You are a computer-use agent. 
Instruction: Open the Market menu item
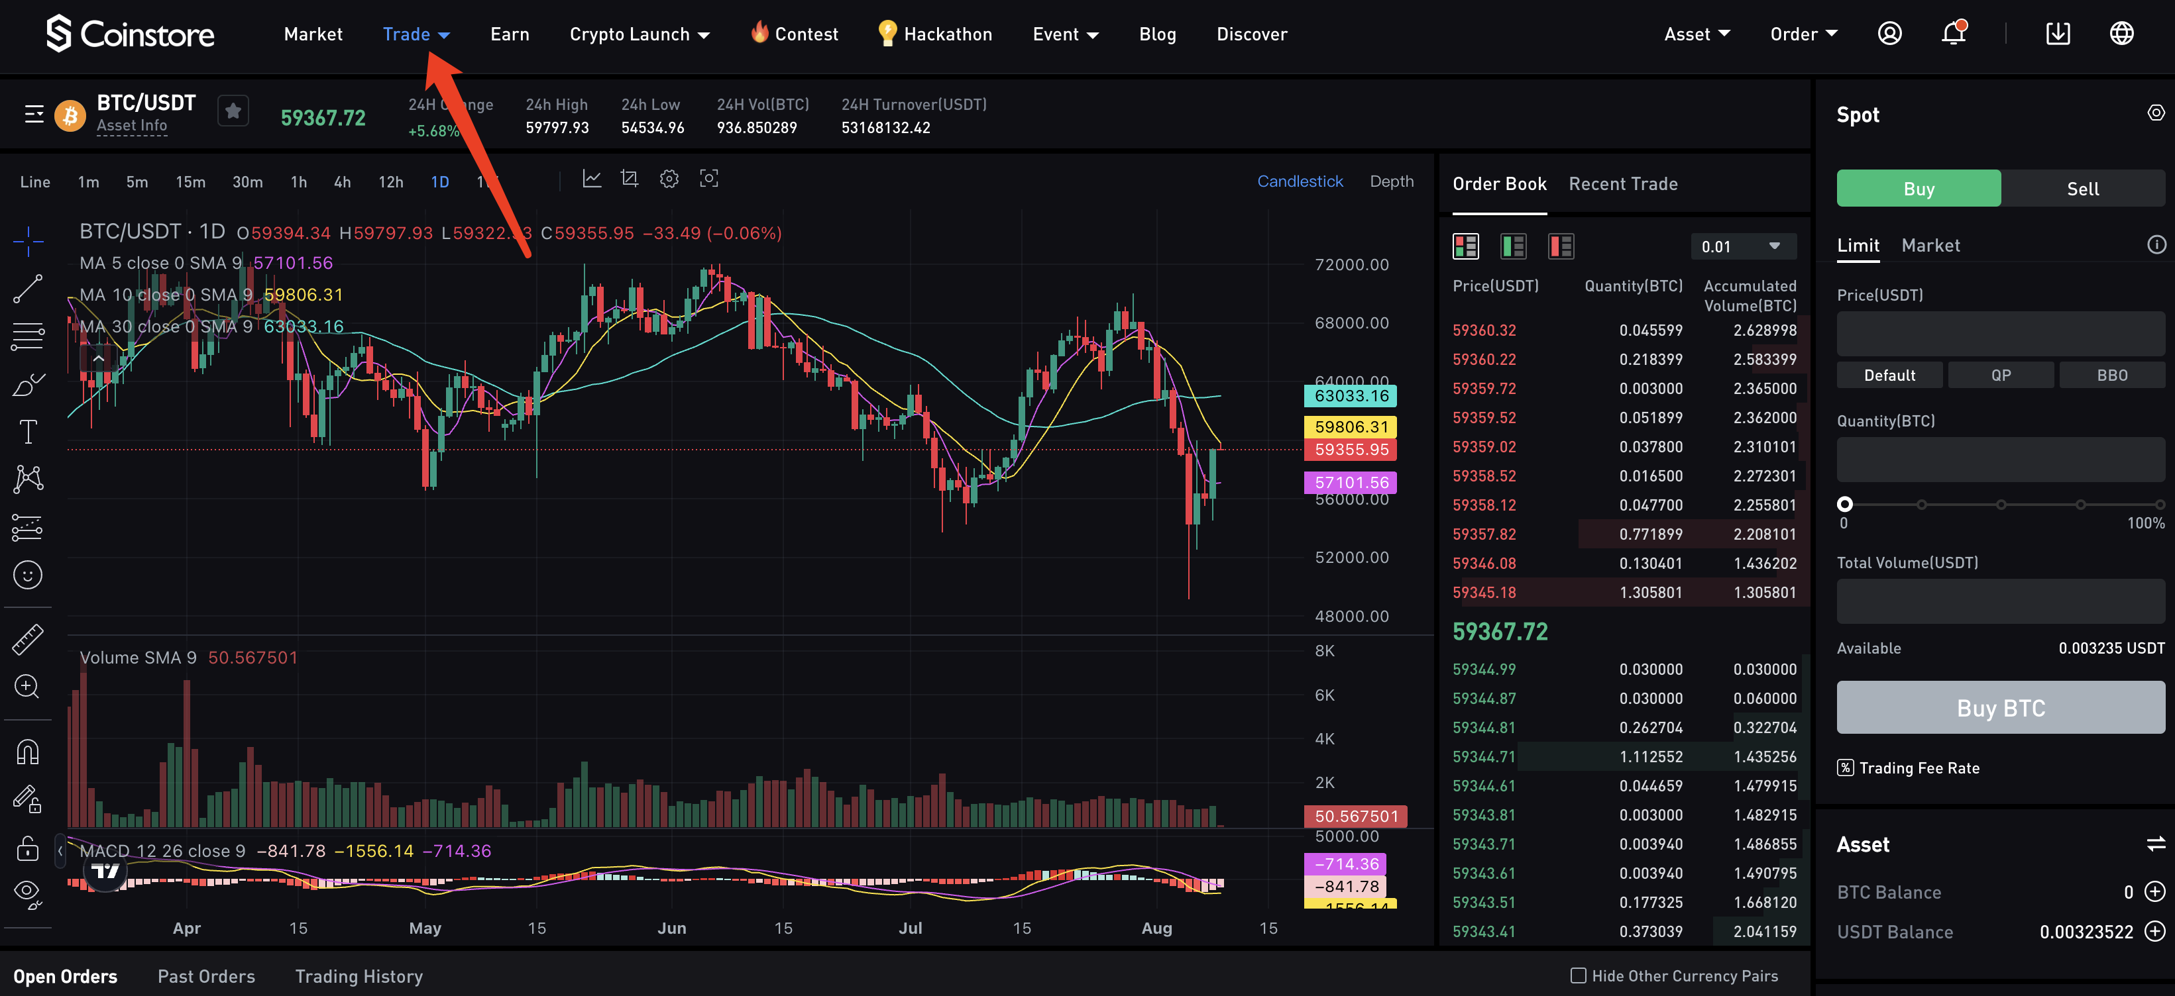coord(313,34)
